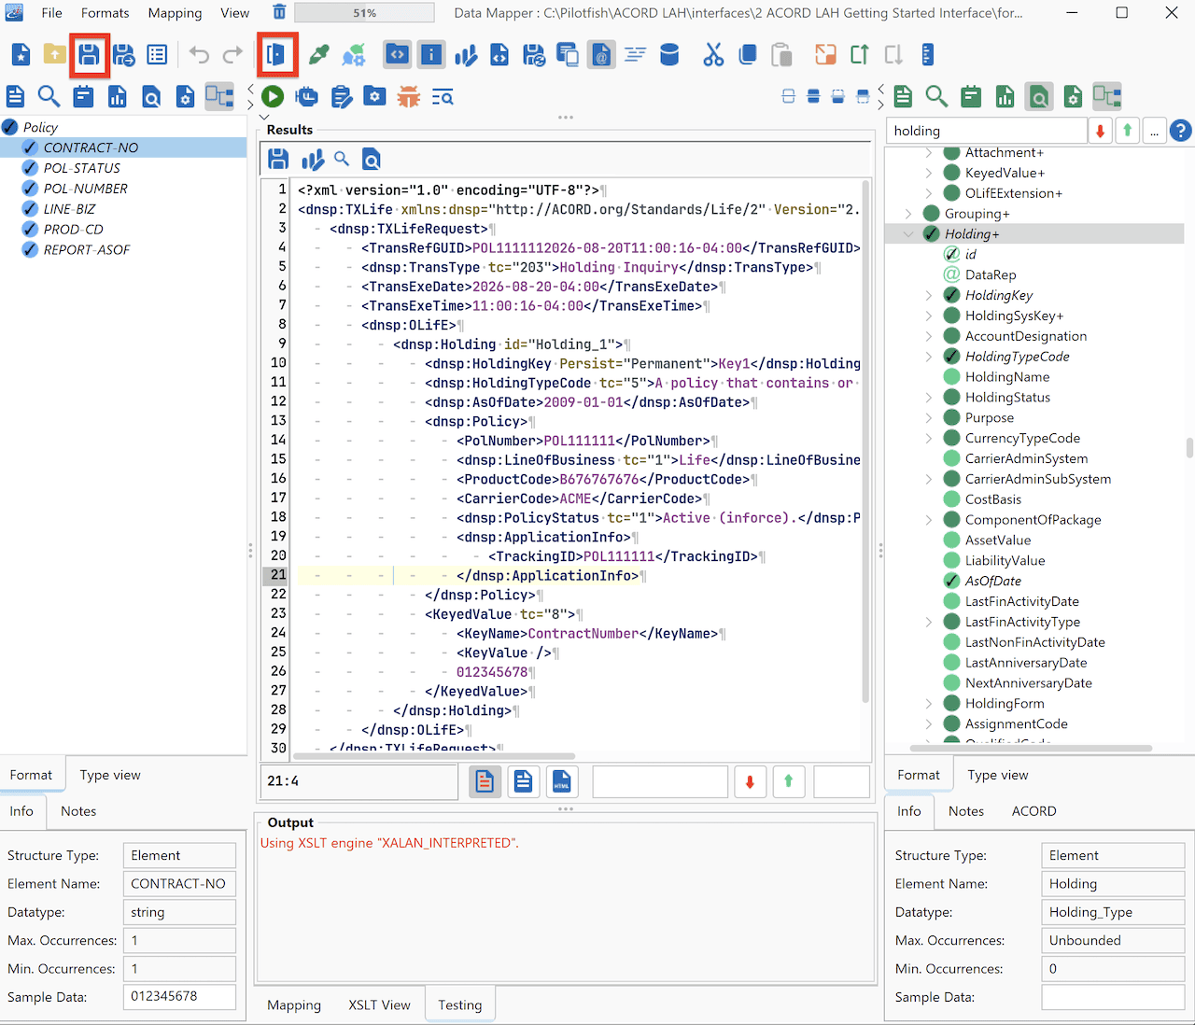Click the Save As icon

click(123, 55)
